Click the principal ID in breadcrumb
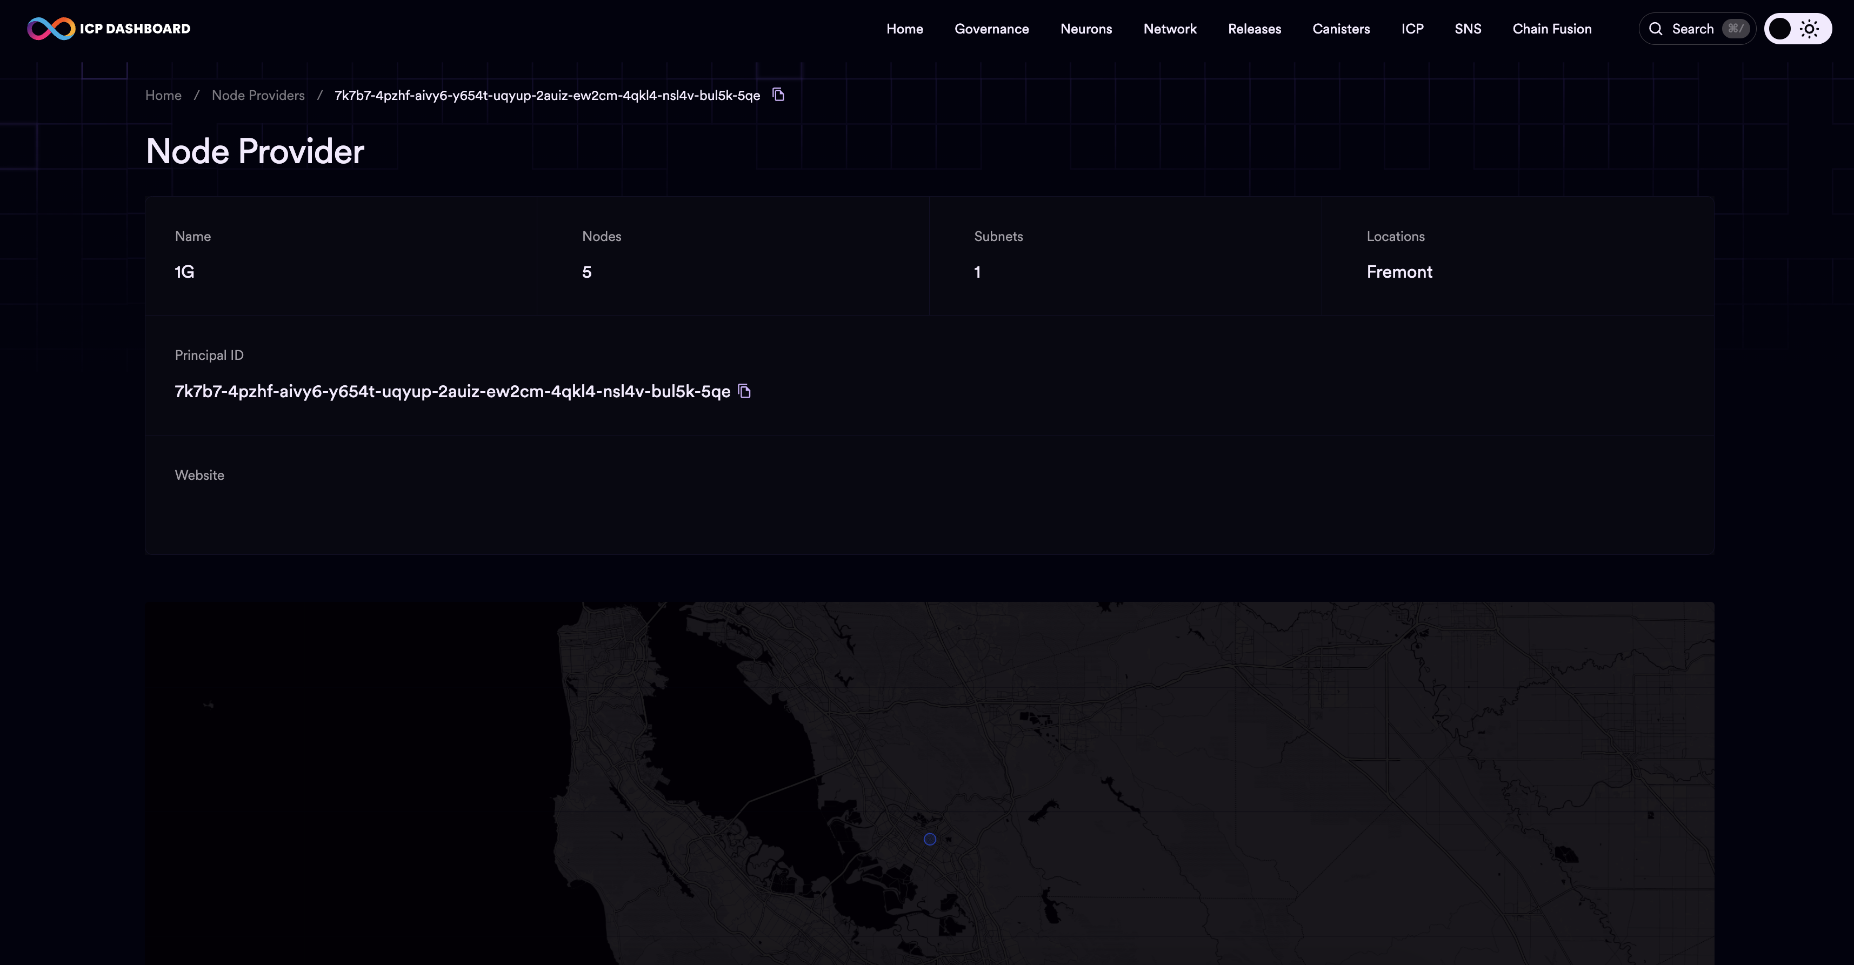The image size is (1854, 965). coord(547,95)
